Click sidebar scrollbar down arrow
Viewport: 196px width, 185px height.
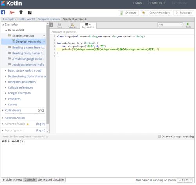pos(48,131)
